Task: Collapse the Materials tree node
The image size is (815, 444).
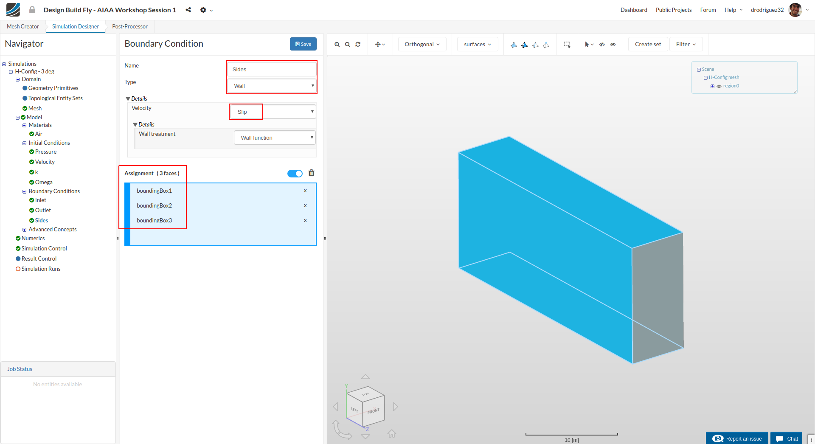Action: (x=25, y=125)
